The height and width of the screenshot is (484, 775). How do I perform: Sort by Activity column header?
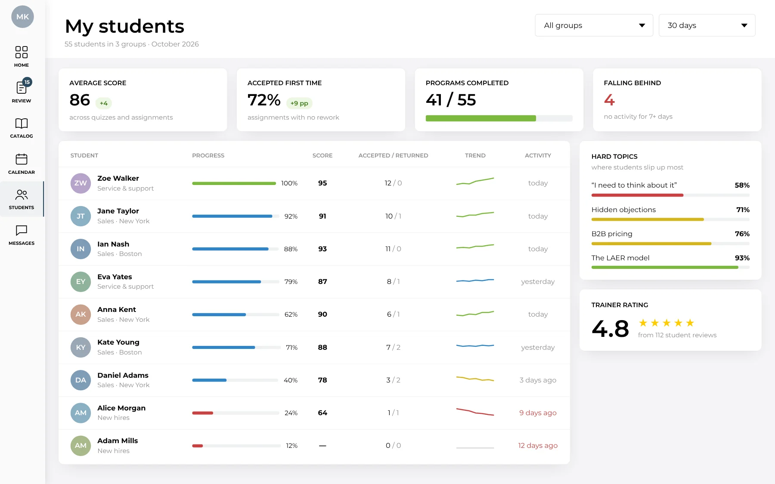point(538,155)
